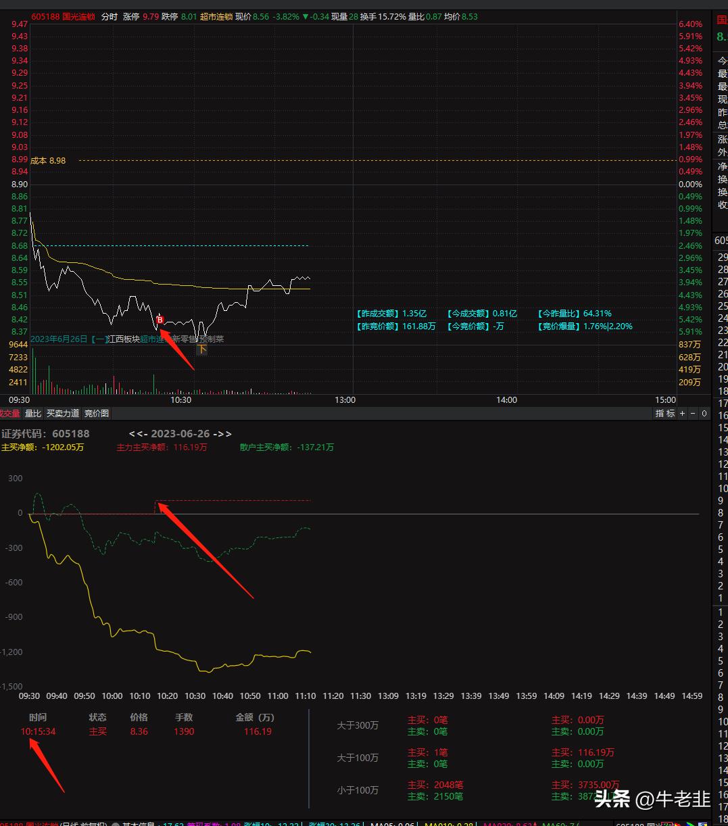
Task: Click the 跌停 8.01 value
Action: [179, 16]
